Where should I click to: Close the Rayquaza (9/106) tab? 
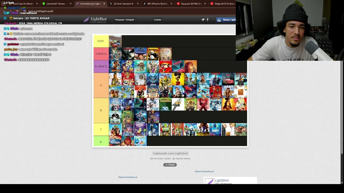pyautogui.click(x=205, y=4)
